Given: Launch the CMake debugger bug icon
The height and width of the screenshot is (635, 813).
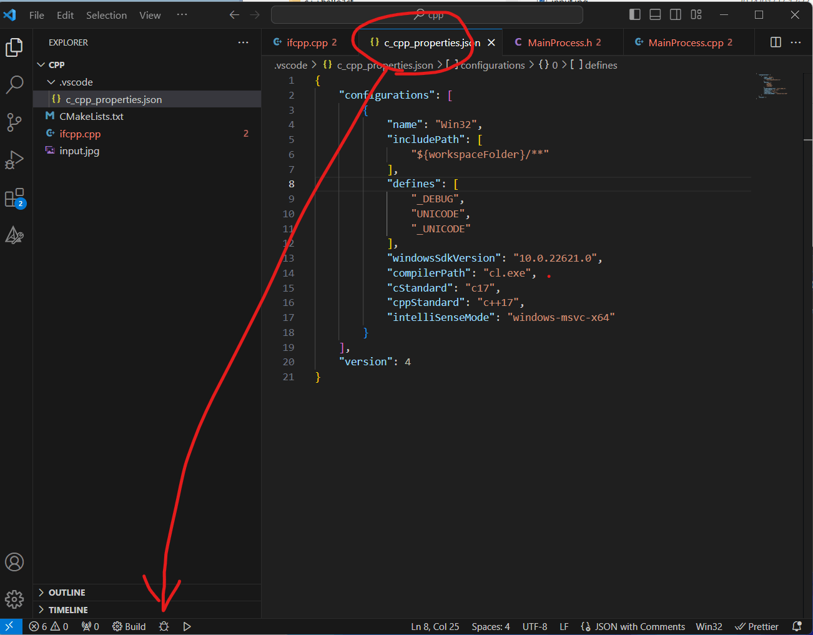Looking at the screenshot, I should [x=164, y=626].
